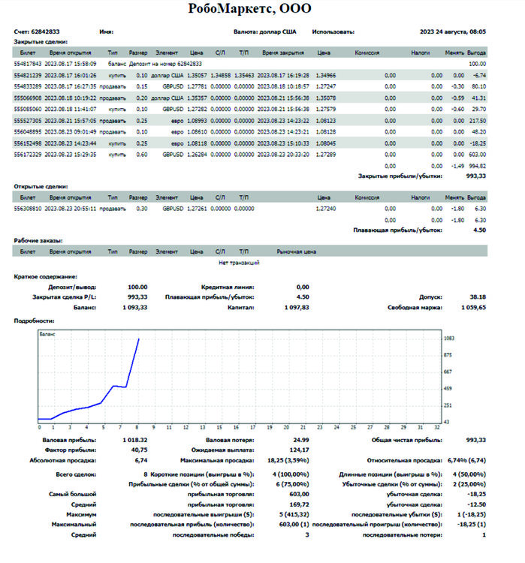525x563 pixels.
Task: Click ticket number 555527305
Action: [28, 121]
